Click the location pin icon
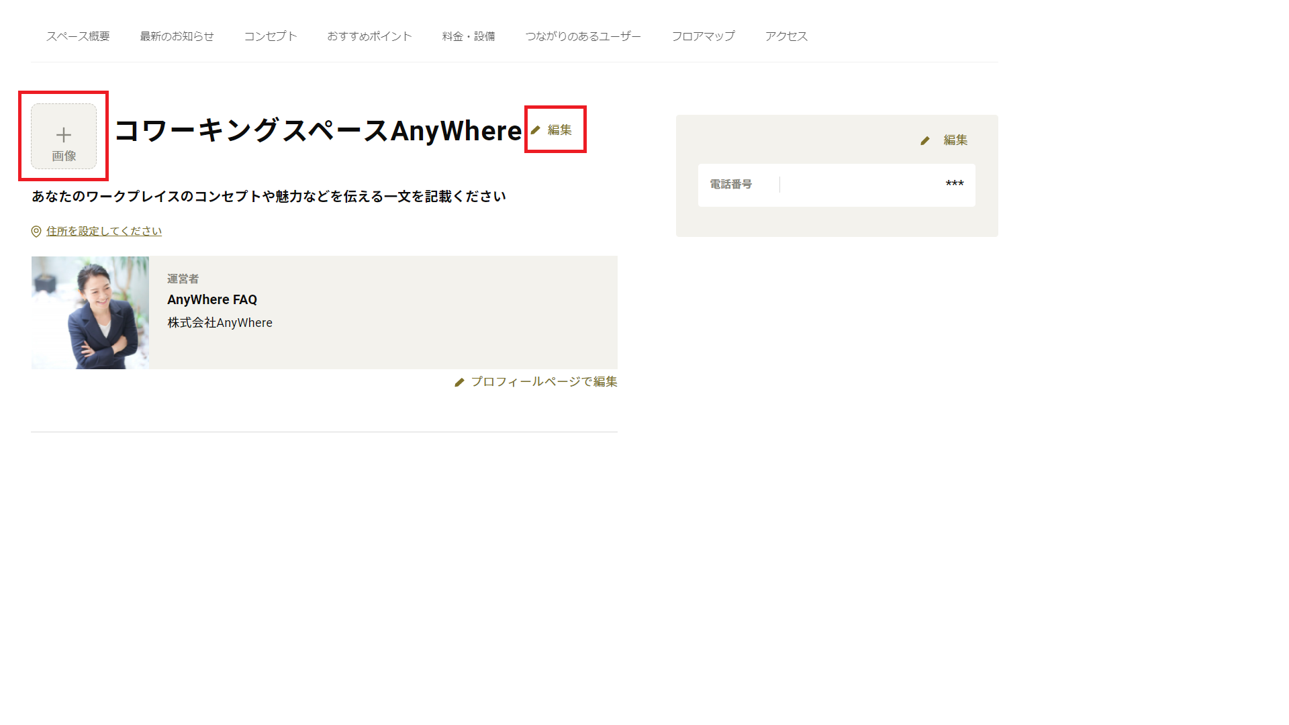Viewport: 1289px width, 725px height. coord(36,232)
